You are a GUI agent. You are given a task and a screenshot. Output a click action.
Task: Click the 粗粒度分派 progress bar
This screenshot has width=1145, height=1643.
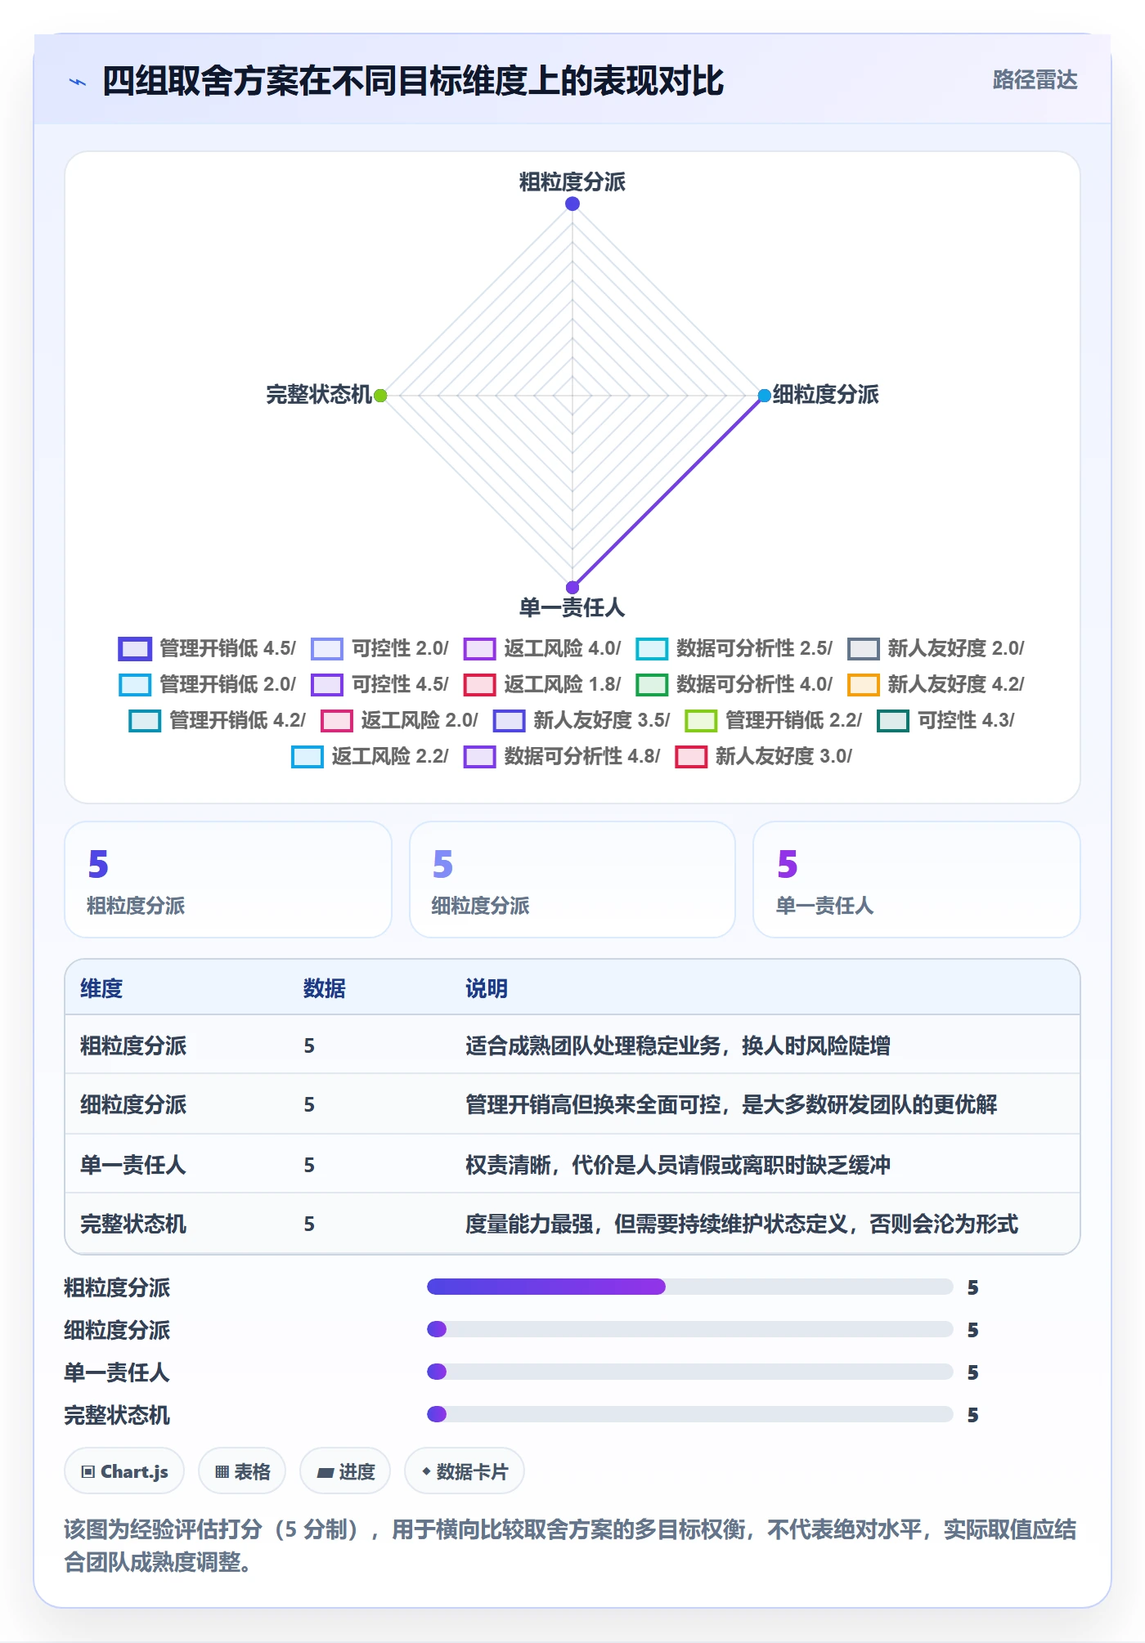(x=690, y=1287)
